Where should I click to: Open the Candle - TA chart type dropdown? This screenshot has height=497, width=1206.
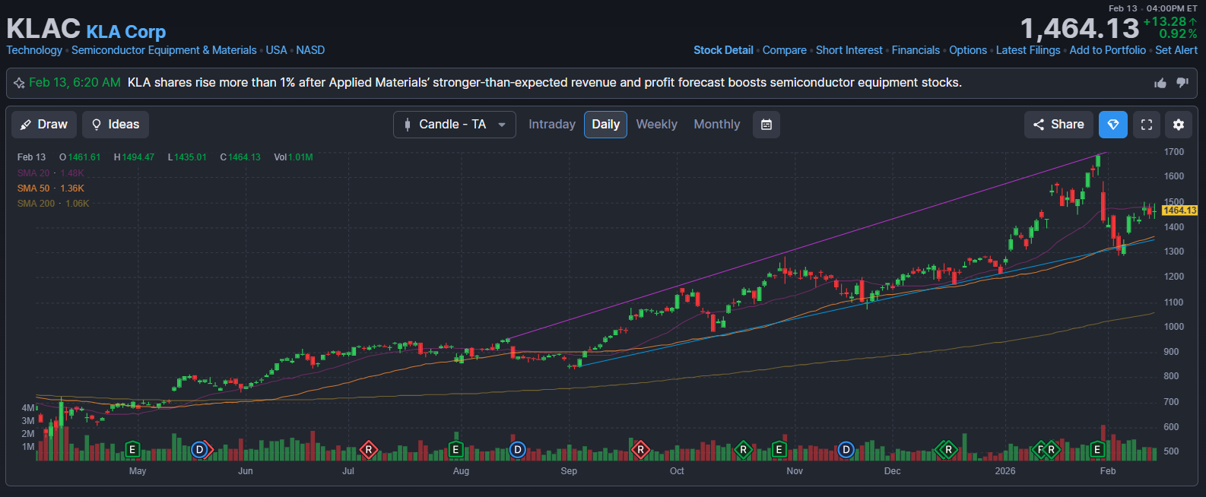tap(454, 125)
